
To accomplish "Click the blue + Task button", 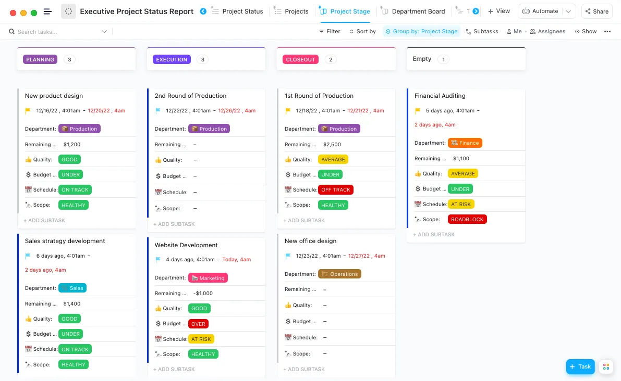I will [580, 367].
